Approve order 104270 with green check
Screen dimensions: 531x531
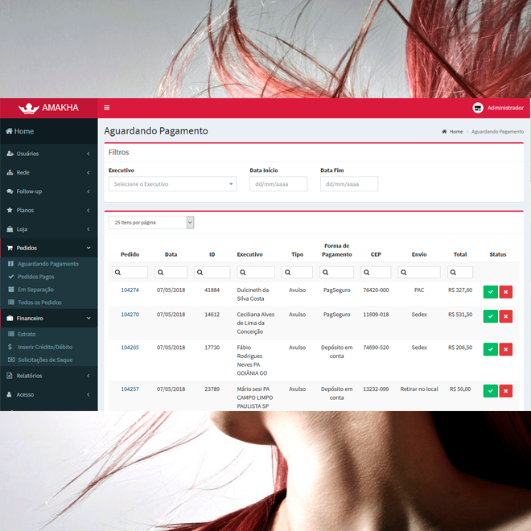pos(490,317)
